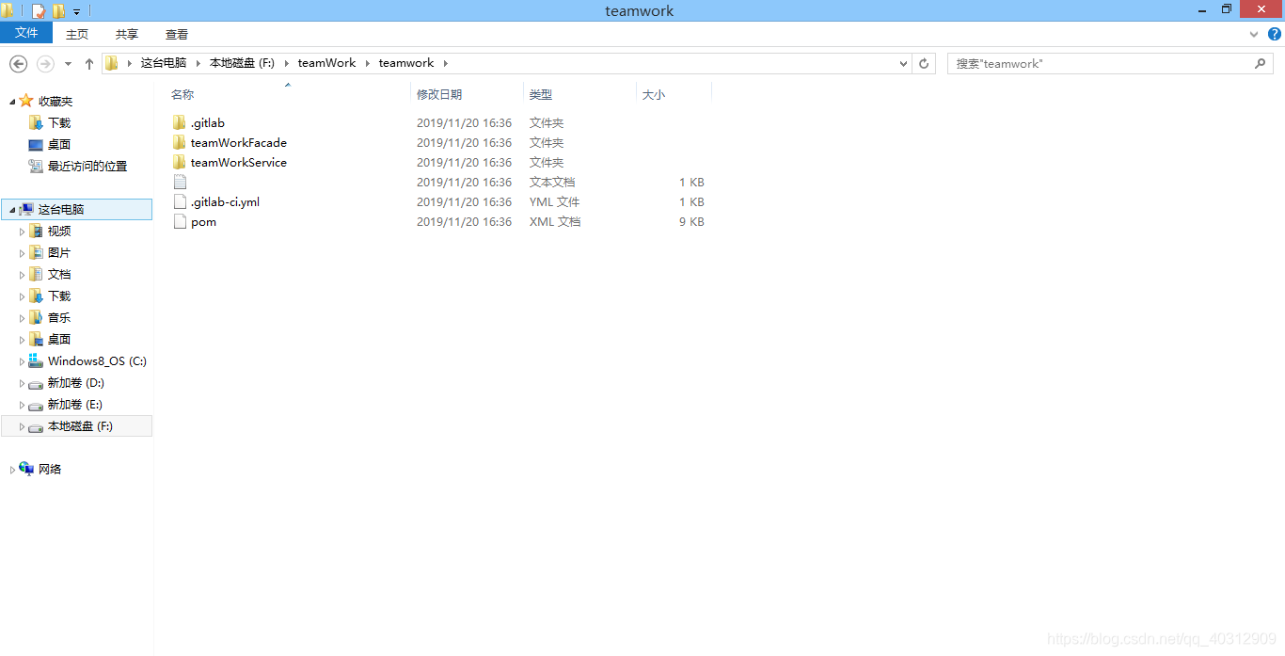Click teamWork in the address breadcrumb

point(327,63)
